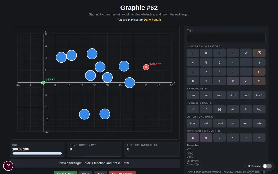Viewport: 278px width, 174px height.
Task: Click the sqrt(x+20) example text
Action: tap(193, 161)
